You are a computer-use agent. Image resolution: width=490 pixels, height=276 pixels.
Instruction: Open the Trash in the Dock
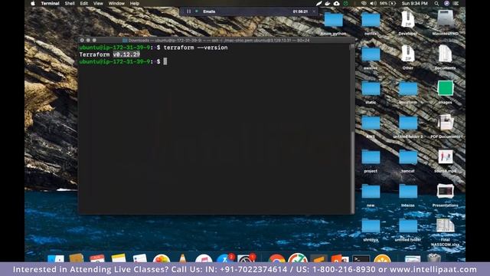click(434, 258)
